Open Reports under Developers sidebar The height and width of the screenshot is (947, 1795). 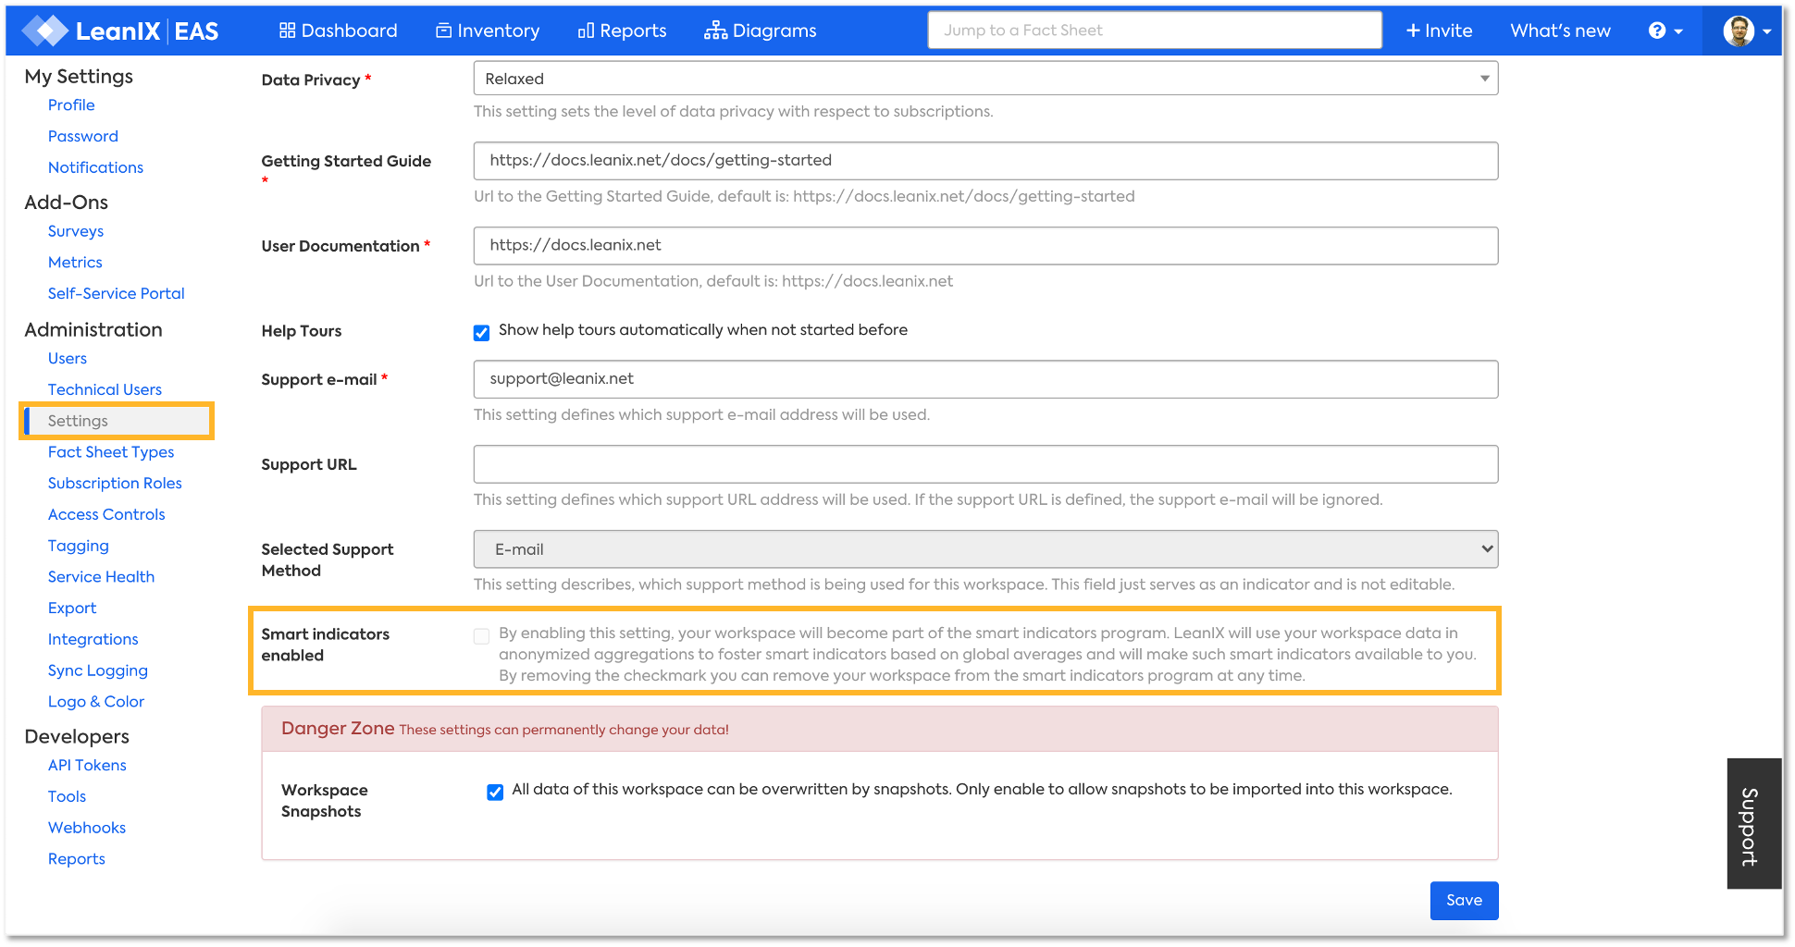click(x=77, y=859)
